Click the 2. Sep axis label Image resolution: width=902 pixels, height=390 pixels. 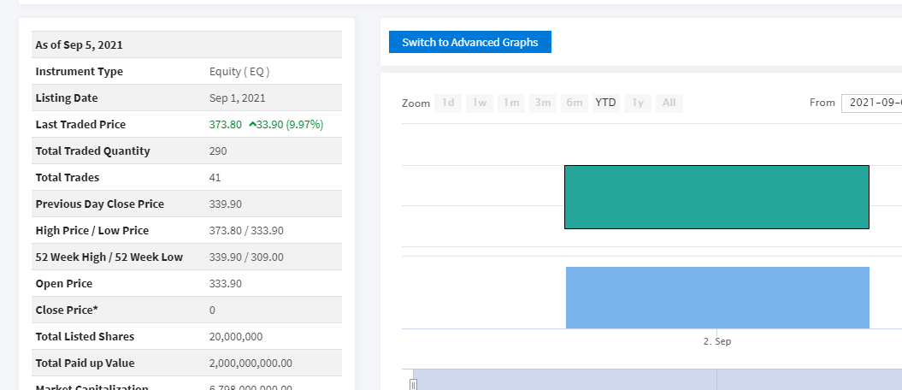(x=716, y=341)
